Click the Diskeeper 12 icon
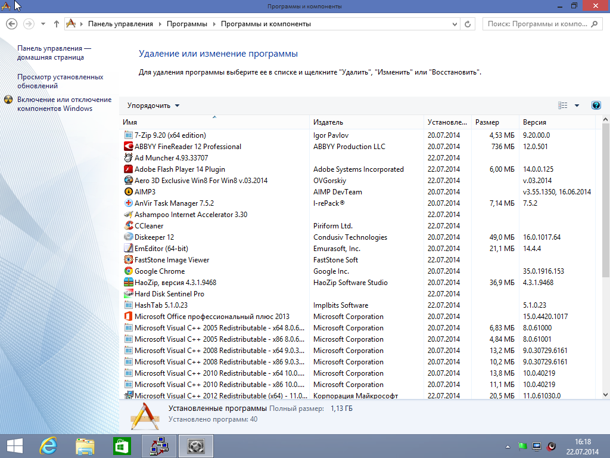Screen dimensions: 610x458 point(129,237)
